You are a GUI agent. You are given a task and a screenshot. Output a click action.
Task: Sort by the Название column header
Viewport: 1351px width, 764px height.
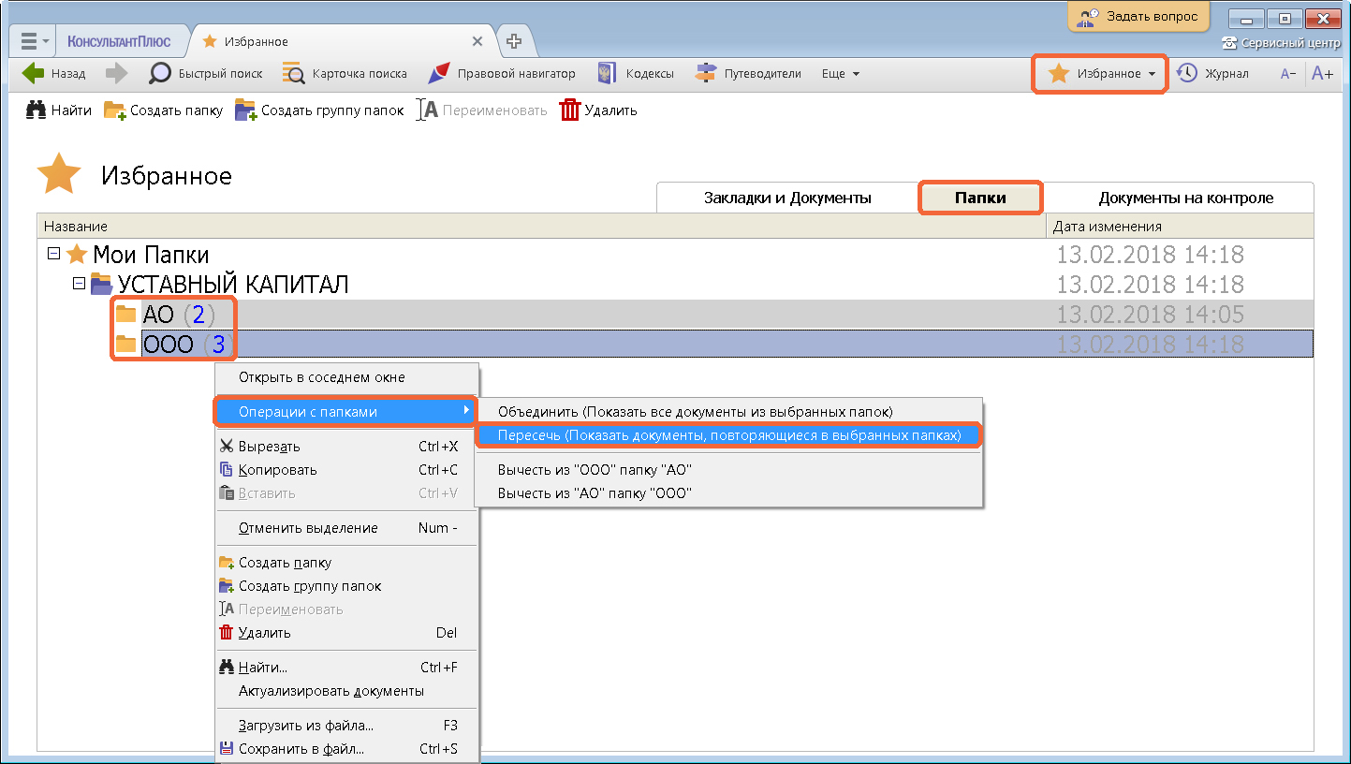pos(541,226)
